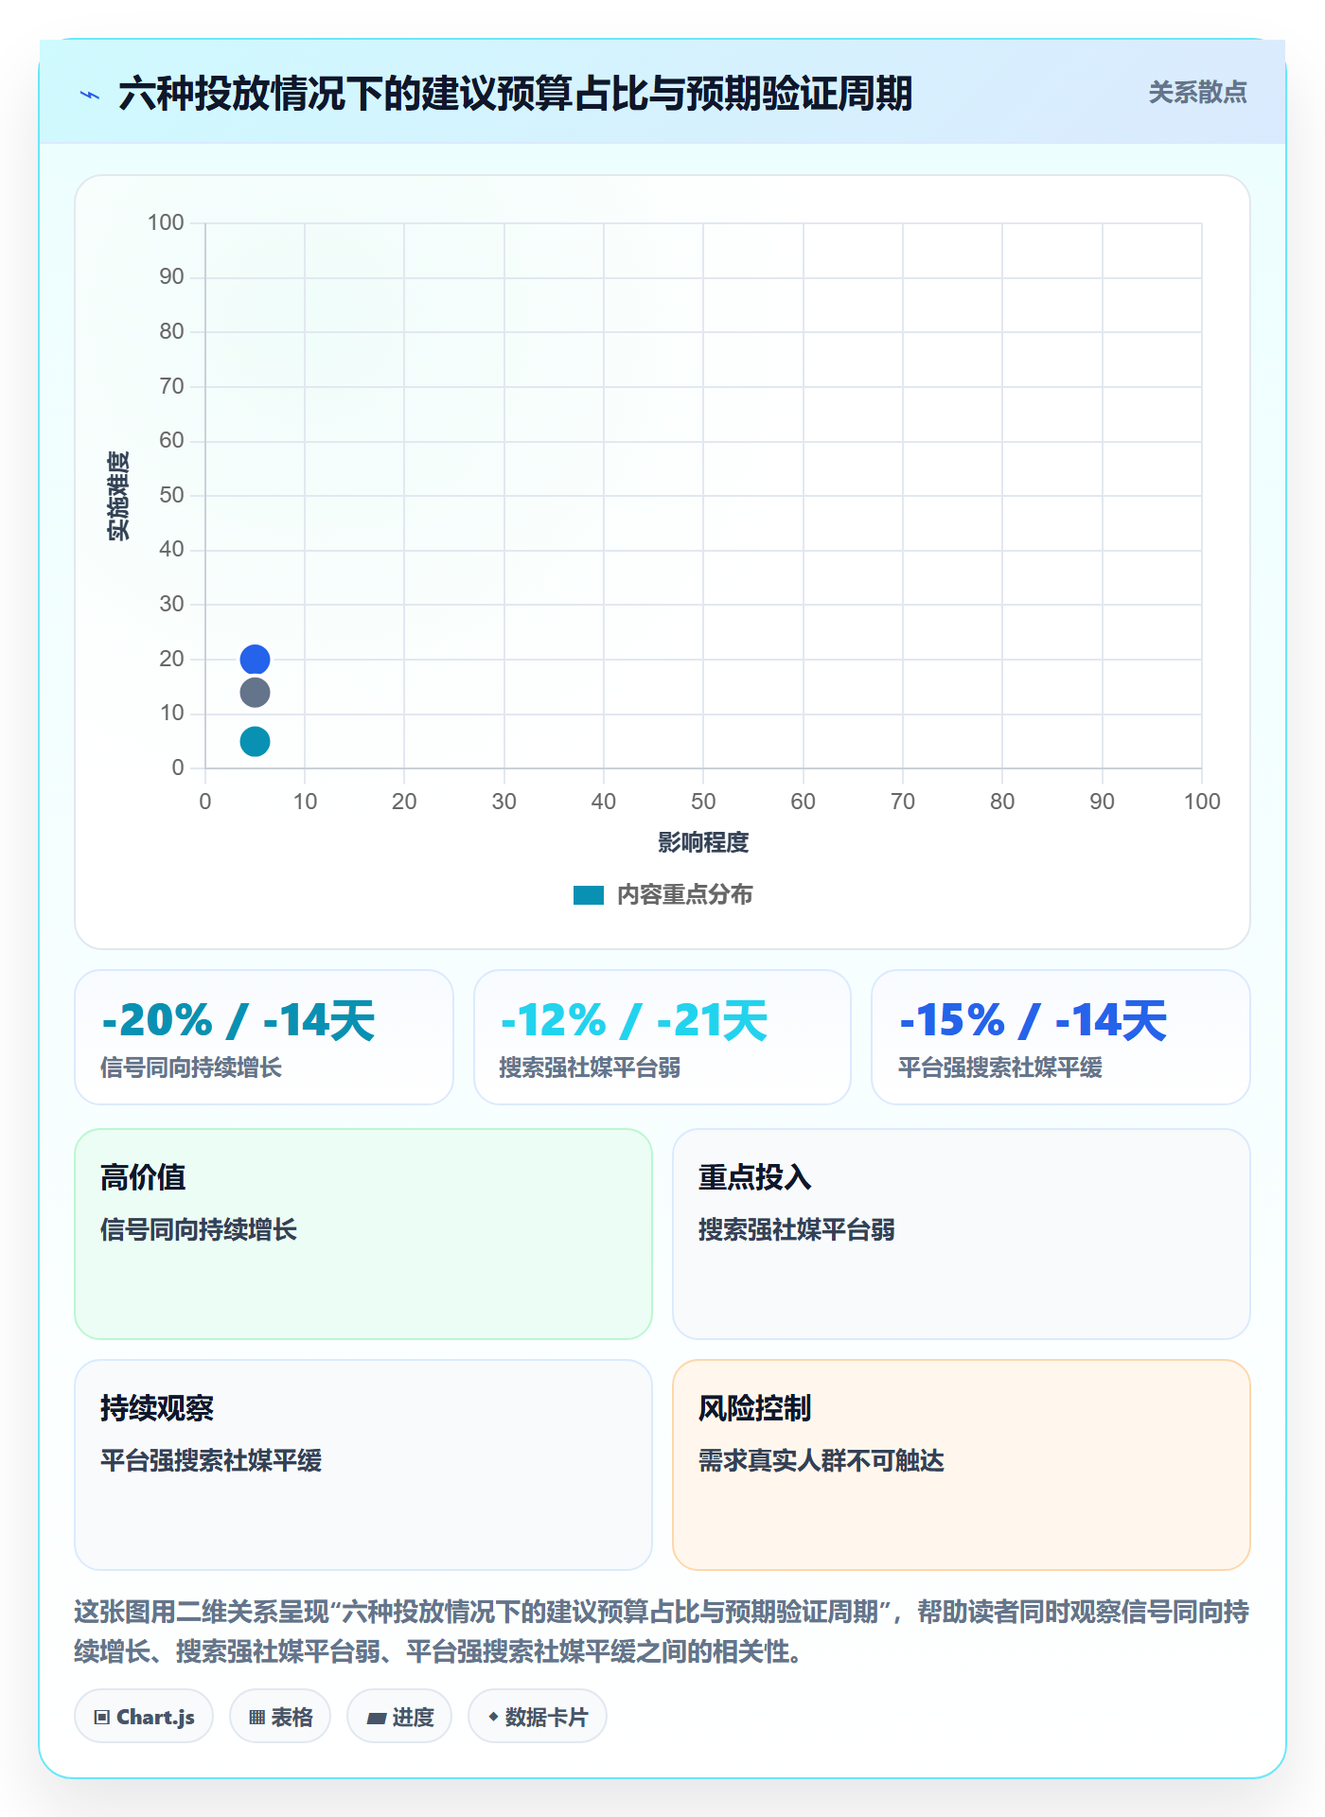Select the -20% / -14天 data card
Viewport: 1325px width, 1817px height.
pos(264,1037)
